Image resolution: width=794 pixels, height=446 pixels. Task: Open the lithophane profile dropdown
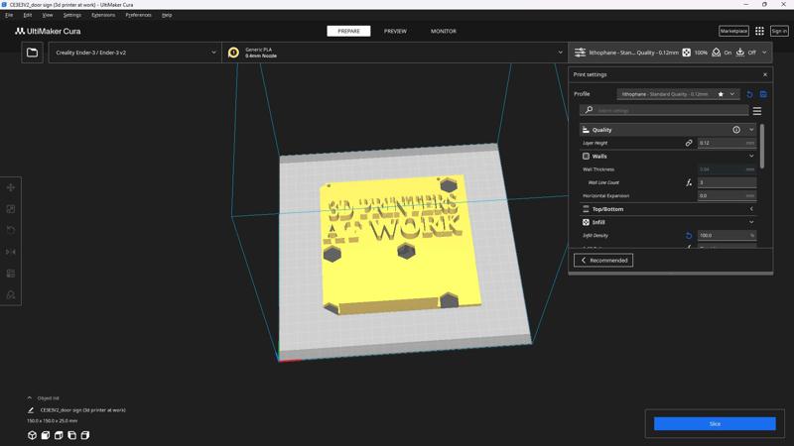tap(678, 94)
